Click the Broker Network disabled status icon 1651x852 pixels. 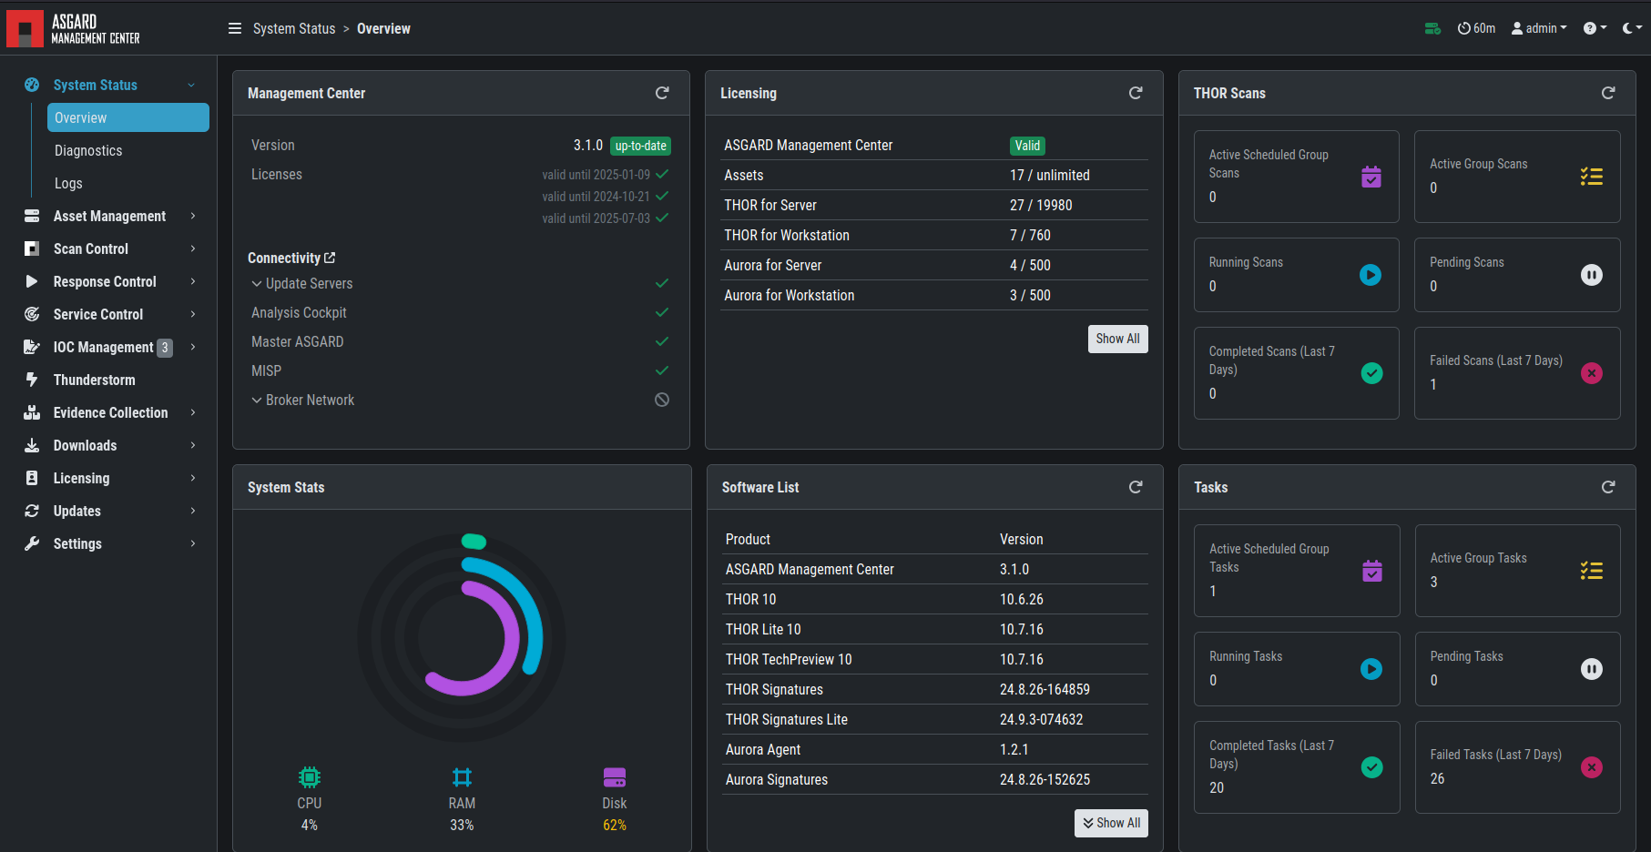[662, 400]
